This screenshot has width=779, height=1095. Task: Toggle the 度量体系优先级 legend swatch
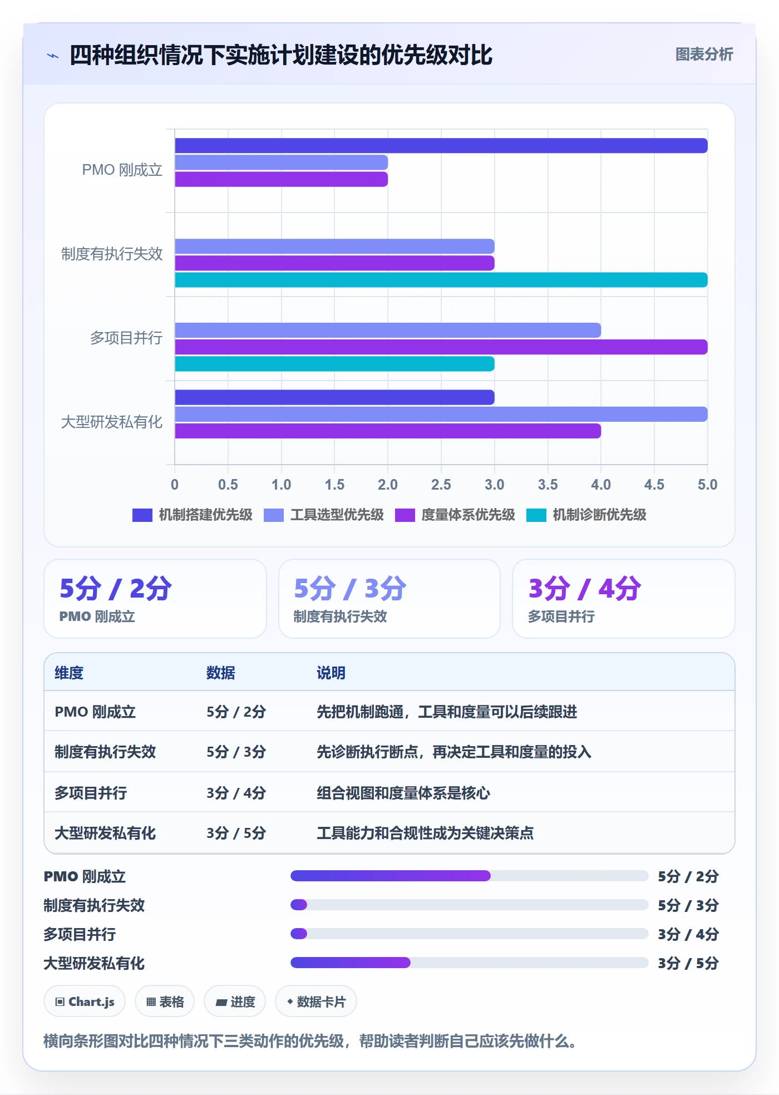click(405, 515)
